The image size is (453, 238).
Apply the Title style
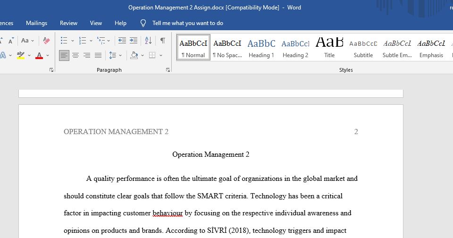click(329, 47)
